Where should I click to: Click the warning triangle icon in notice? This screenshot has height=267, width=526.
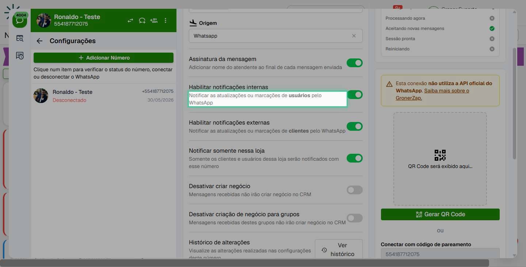pyautogui.click(x=389, y=84)
